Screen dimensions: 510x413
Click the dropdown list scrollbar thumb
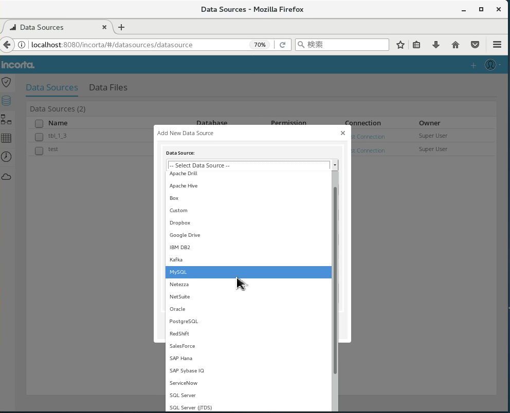pyautogui.click(x=335, y=280)
